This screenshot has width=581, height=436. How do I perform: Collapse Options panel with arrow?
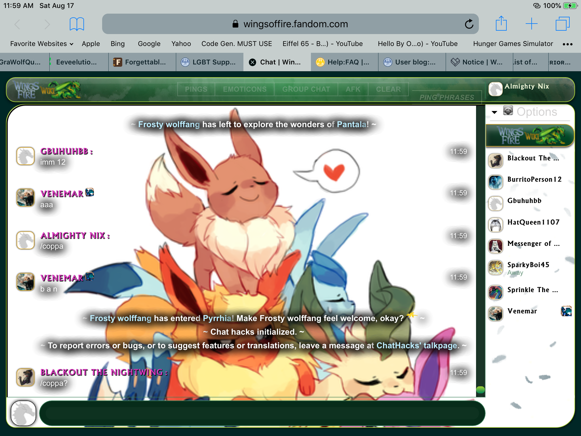(x=494, y=112)
